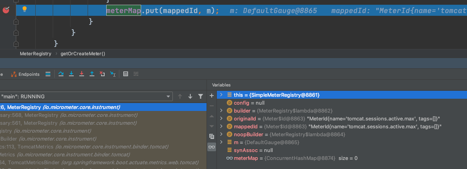Toggle the Show Watches glasses button
Image resolution: width=467 pixels, height=169 pixels.
(x=212, y=147)
